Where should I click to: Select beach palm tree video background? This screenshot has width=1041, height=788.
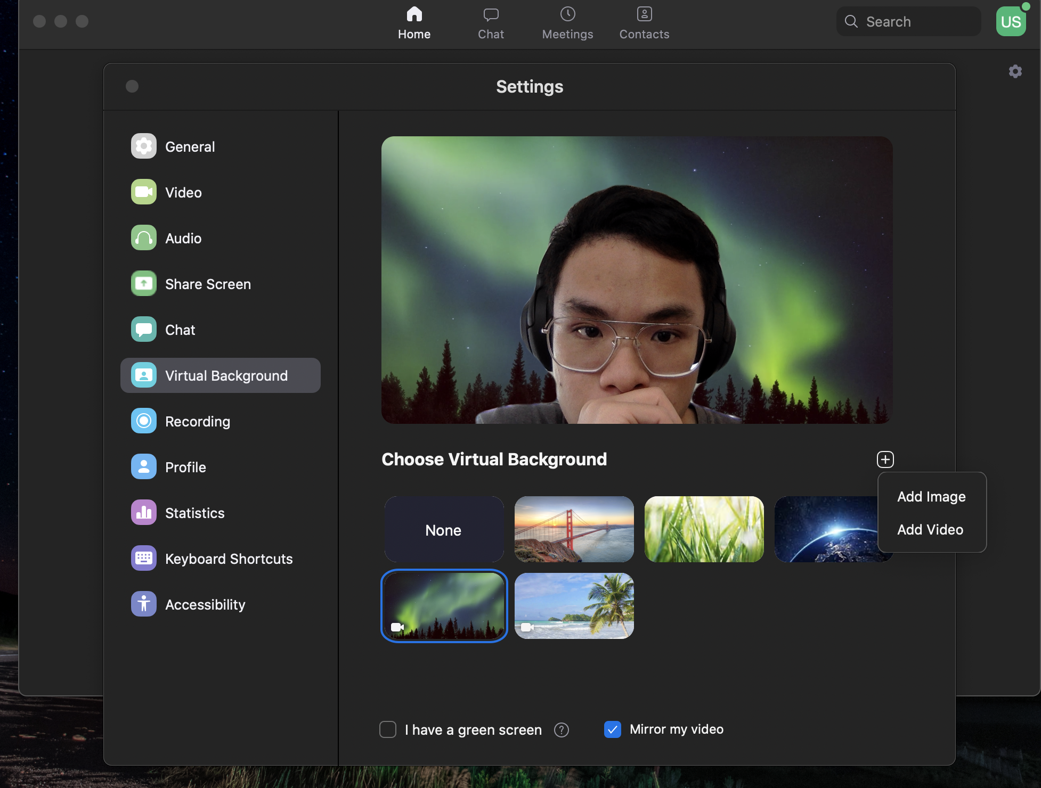point(574,606)
